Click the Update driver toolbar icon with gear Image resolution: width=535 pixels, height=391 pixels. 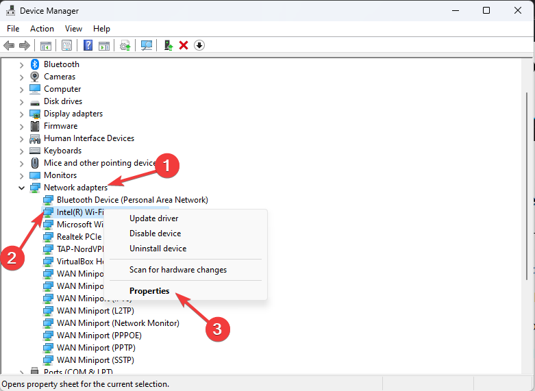click(x=125, y=45)
